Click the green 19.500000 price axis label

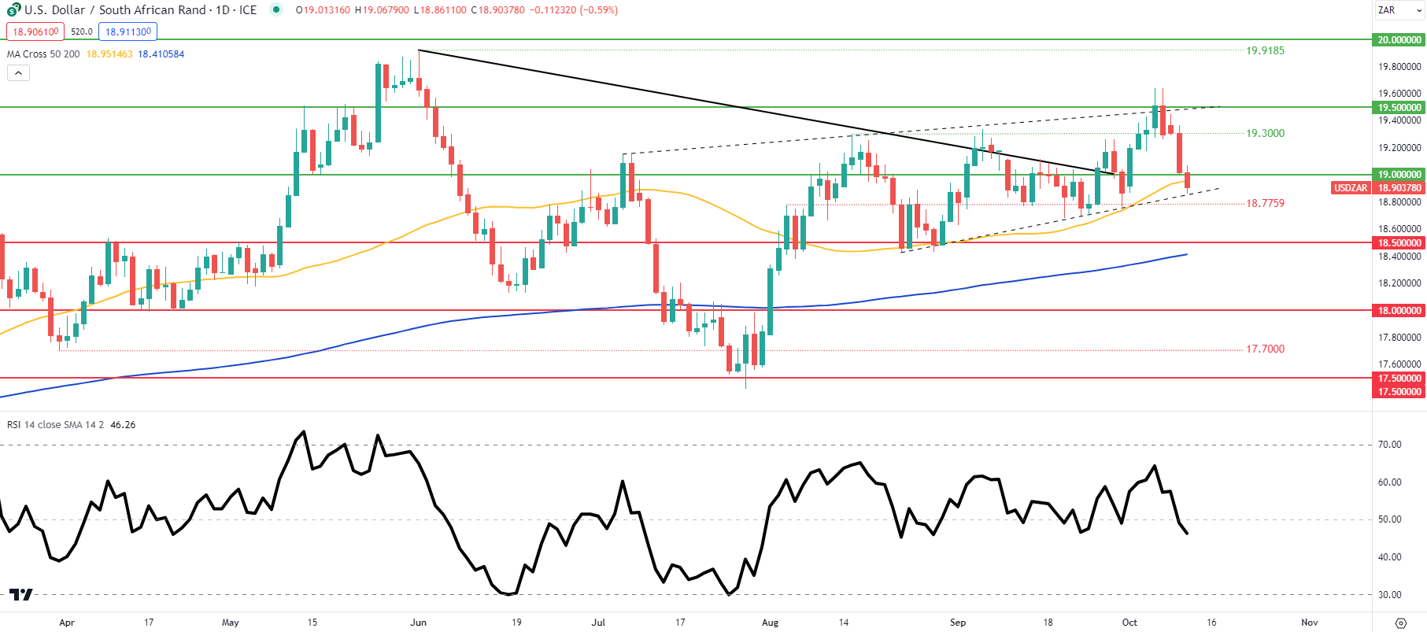point(1399,107)
